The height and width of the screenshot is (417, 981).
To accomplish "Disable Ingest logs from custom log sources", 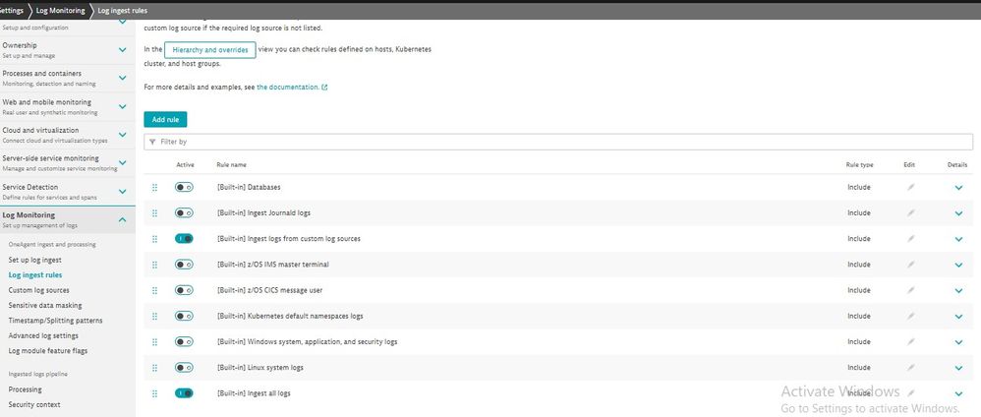I will coord(184,238).
